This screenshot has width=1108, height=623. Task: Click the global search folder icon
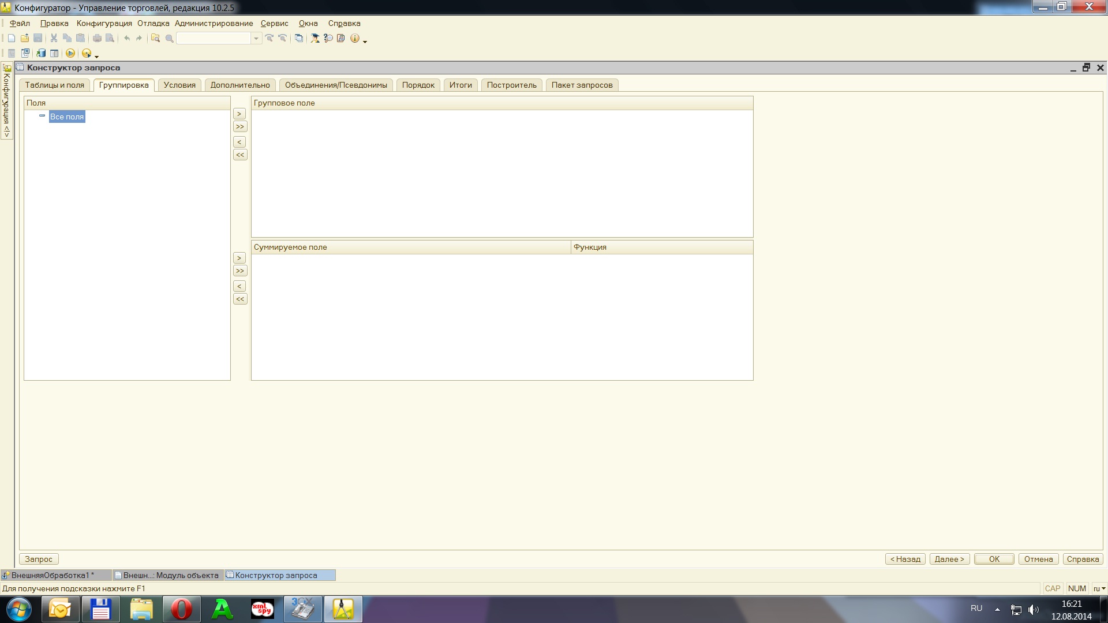(x=155, y=38)
